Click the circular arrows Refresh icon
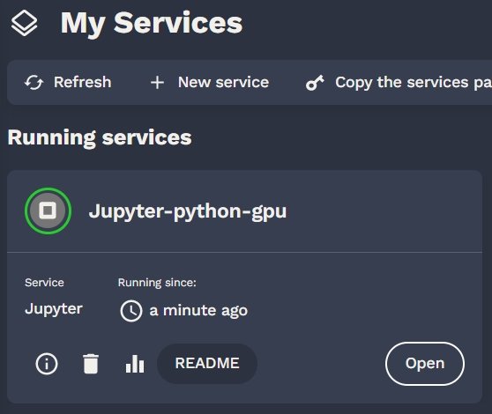 34,83
